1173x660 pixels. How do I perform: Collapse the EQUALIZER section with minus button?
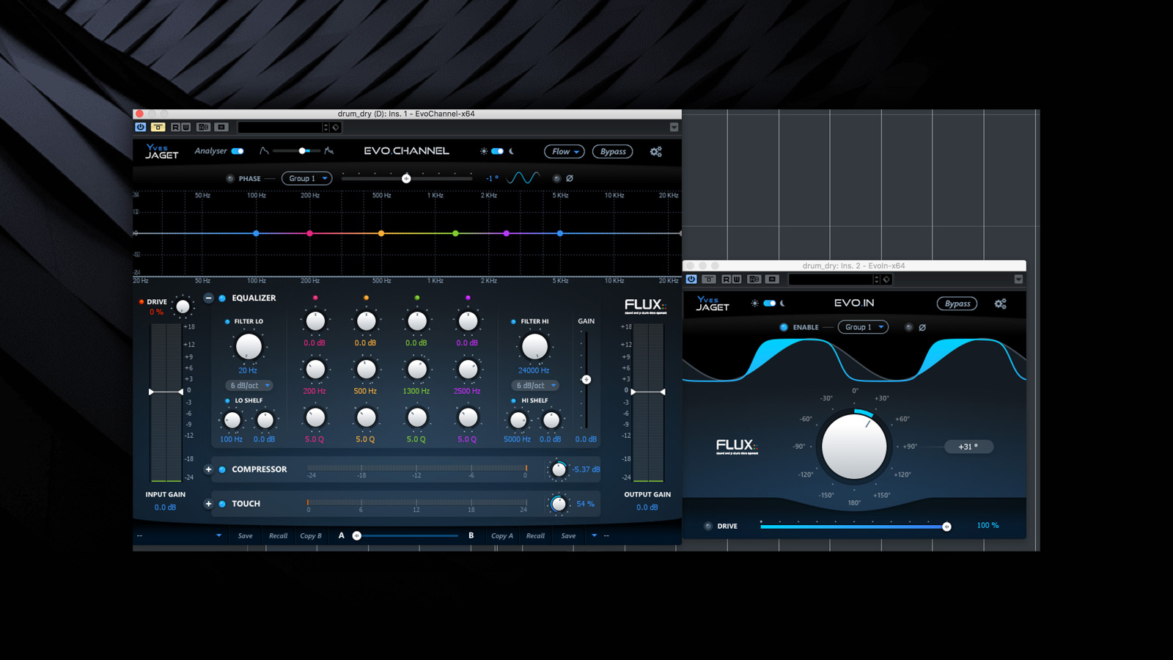[x=209, y=298]
